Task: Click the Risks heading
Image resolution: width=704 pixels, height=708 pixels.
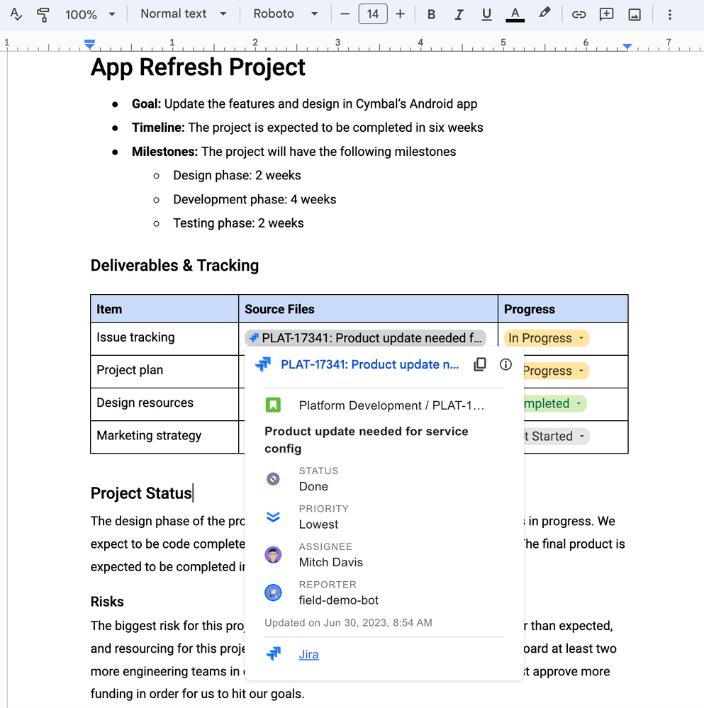Action: [x=107, y=602]
